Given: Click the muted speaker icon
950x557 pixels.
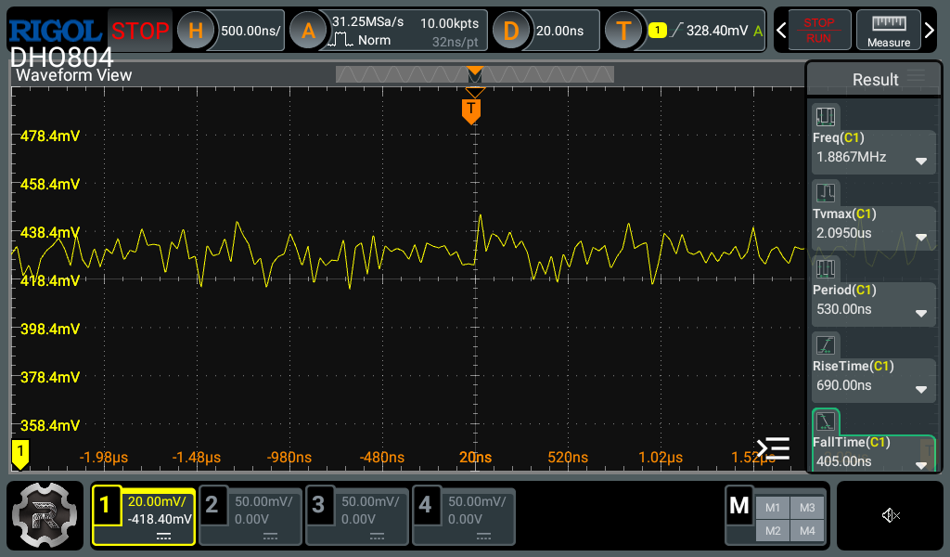Looking at the screenshot, I should [x=891, y=515].
